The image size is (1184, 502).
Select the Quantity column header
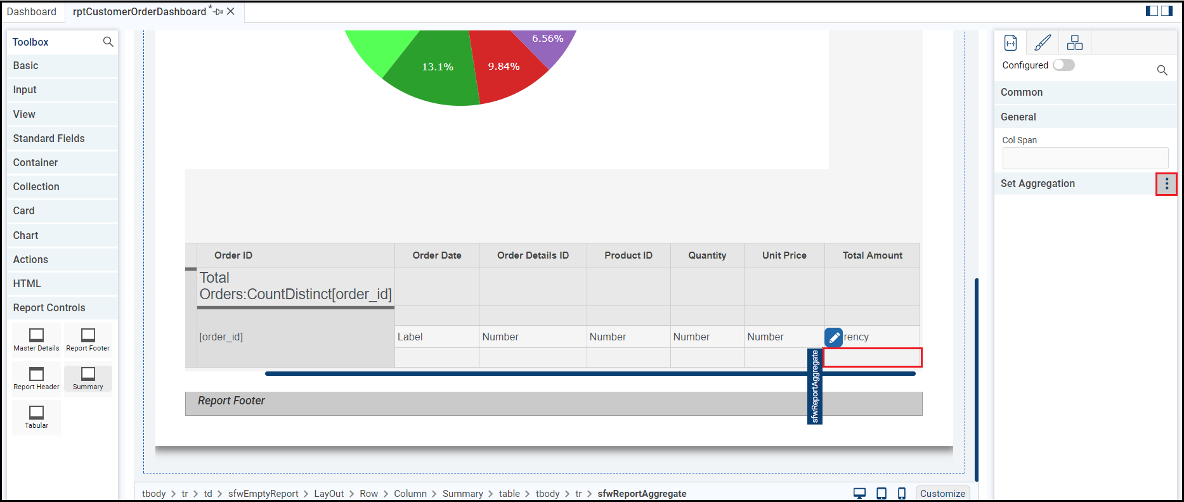[x=707, y=255]
